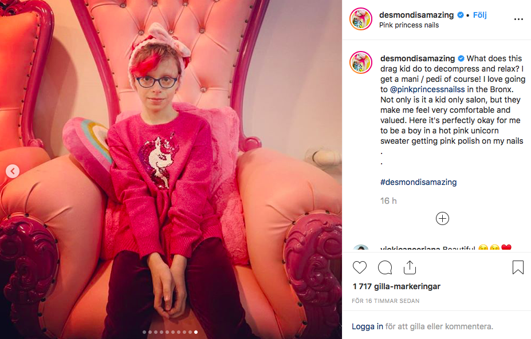View the 1 717 gilla-markeringar likes list
This screenshot has height=339, width=531.
coord(396,286)
